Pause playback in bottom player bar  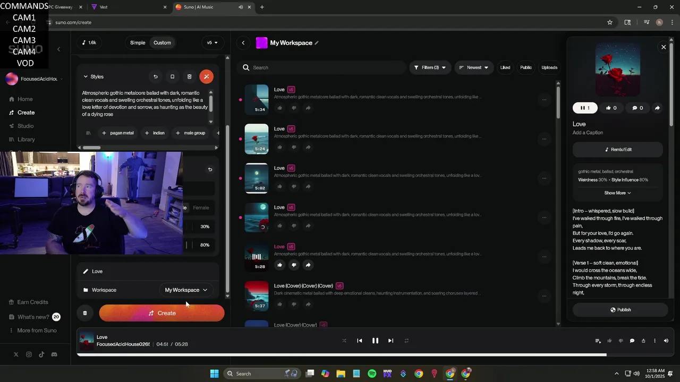(375, 341)
